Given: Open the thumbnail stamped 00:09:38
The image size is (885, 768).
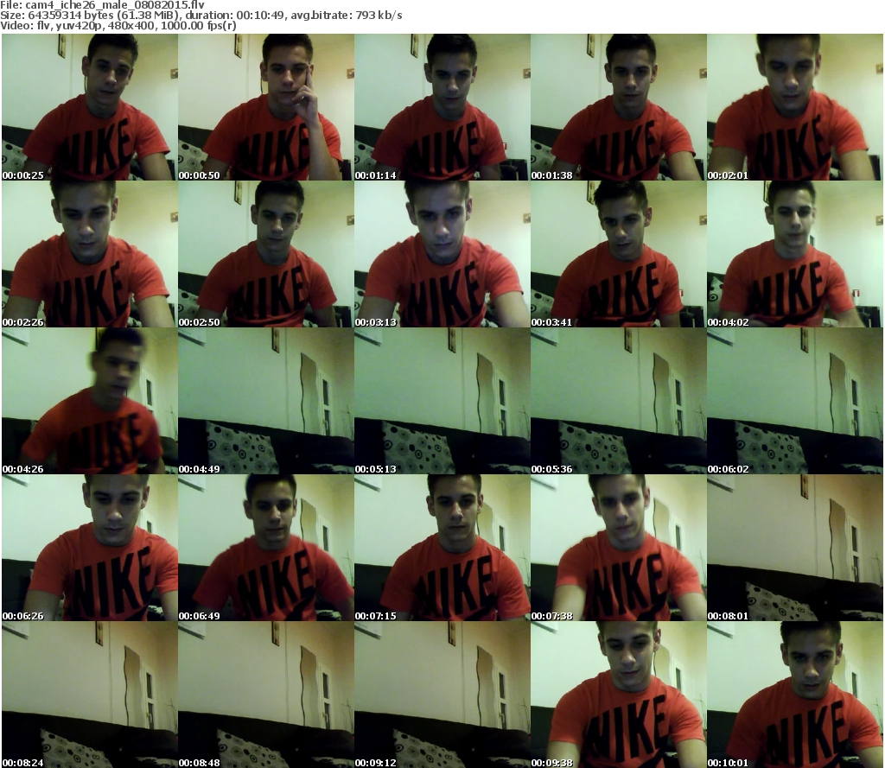Looking at the screenshot, I should coord(619,695).
